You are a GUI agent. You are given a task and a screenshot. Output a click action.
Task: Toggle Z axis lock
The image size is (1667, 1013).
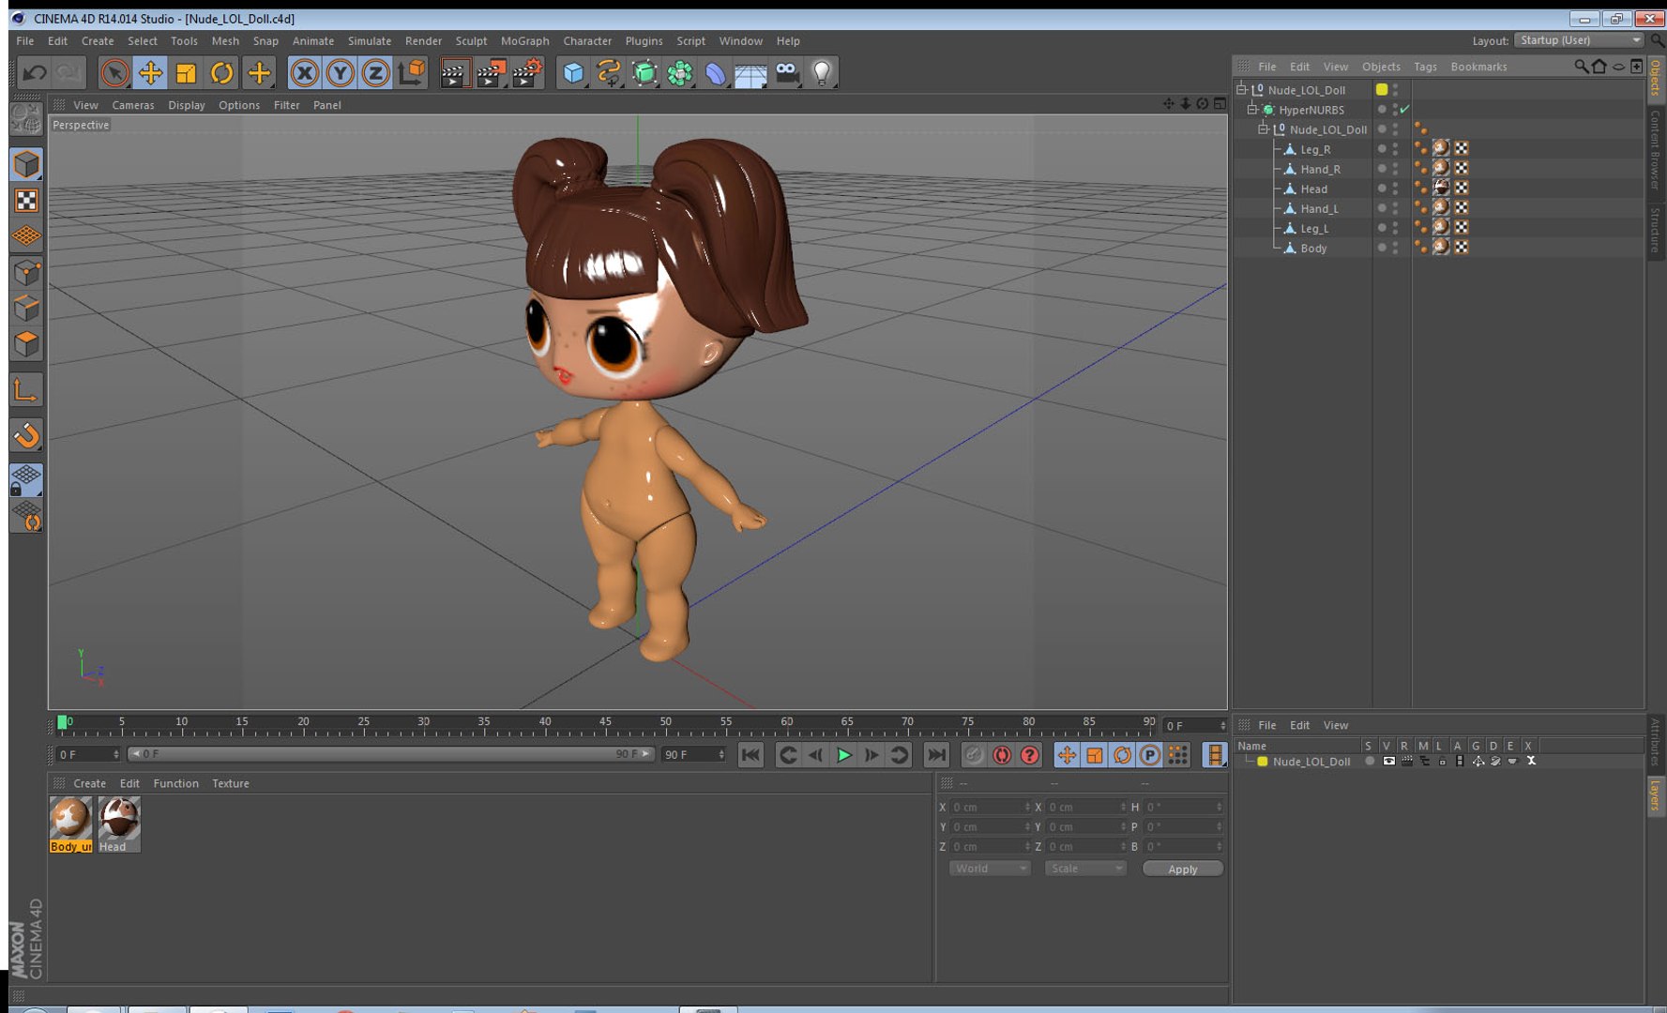(x=375, y=73)
